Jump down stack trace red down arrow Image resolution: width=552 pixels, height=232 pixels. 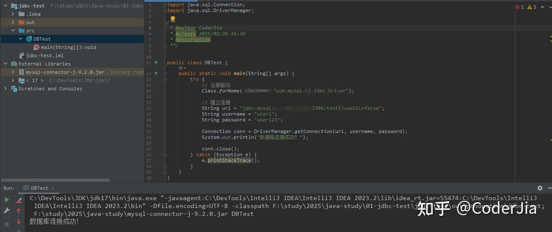(19, 222)
